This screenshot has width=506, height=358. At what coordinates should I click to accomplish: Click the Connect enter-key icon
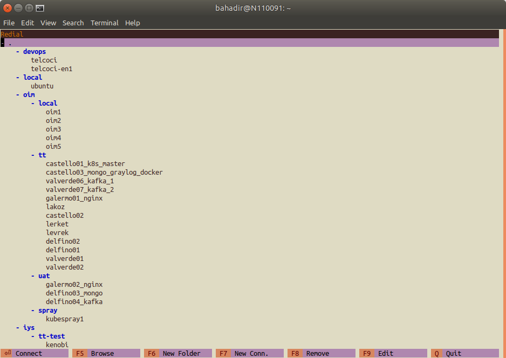point(8,353)
